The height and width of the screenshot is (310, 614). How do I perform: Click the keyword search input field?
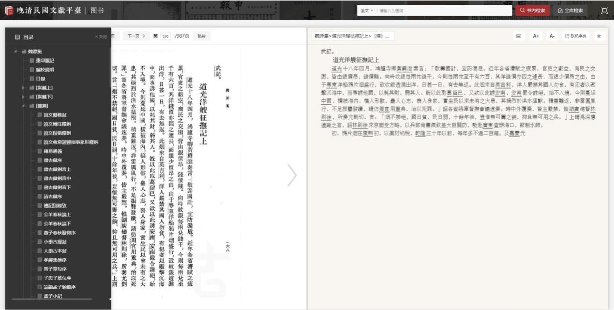(444, 10)
